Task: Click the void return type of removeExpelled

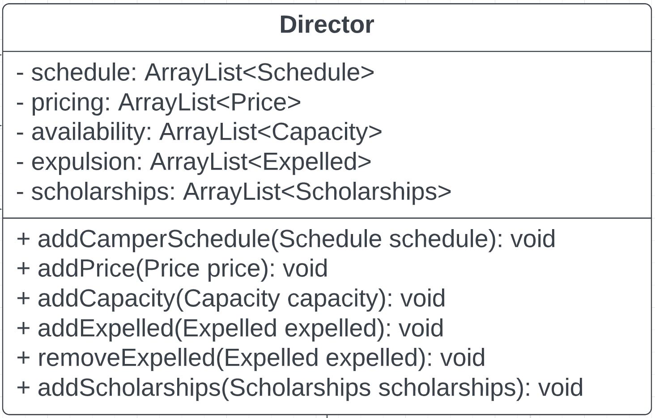Action: click(463, 358)
